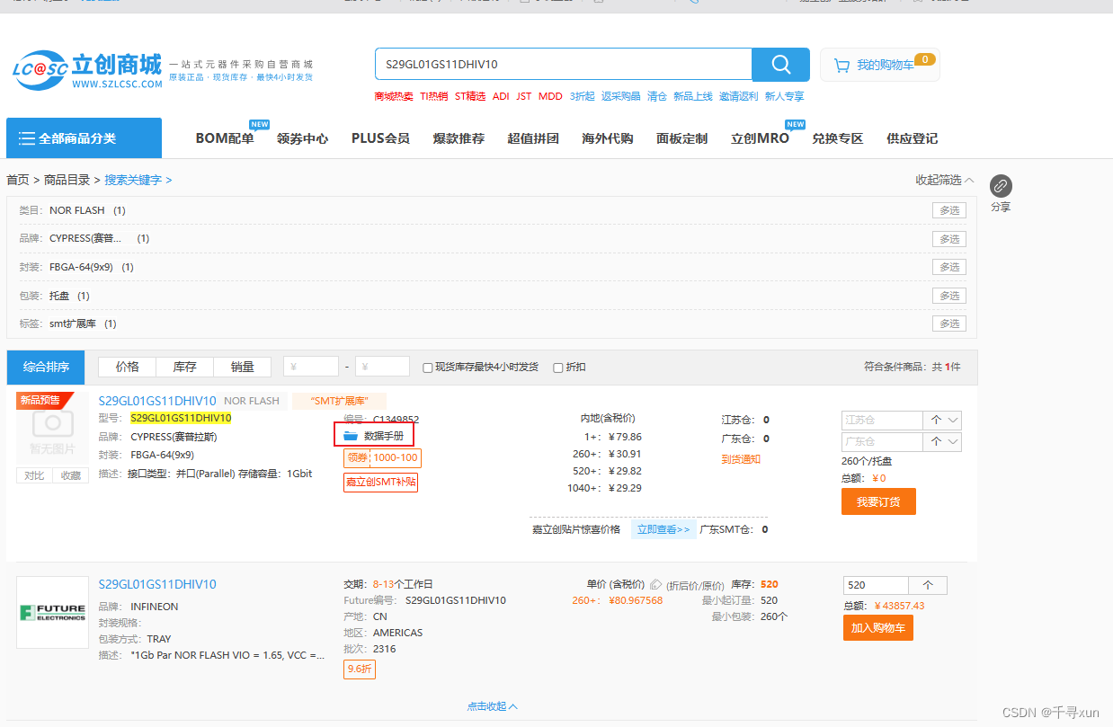Click the 收藏 favorite button
This screenshot has width=1113, height=727.
(71, 475)
